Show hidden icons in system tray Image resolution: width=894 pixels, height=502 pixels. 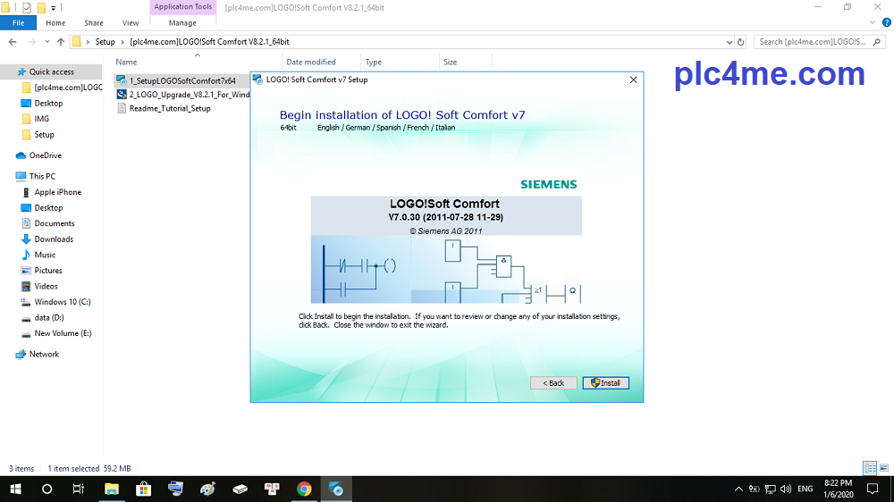pos(738,489)
